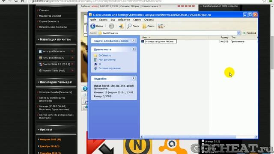This screenshot has height=154, width=274.
Task: Open 'Написать нам. Контакты' site link
Action: [53, 27]
